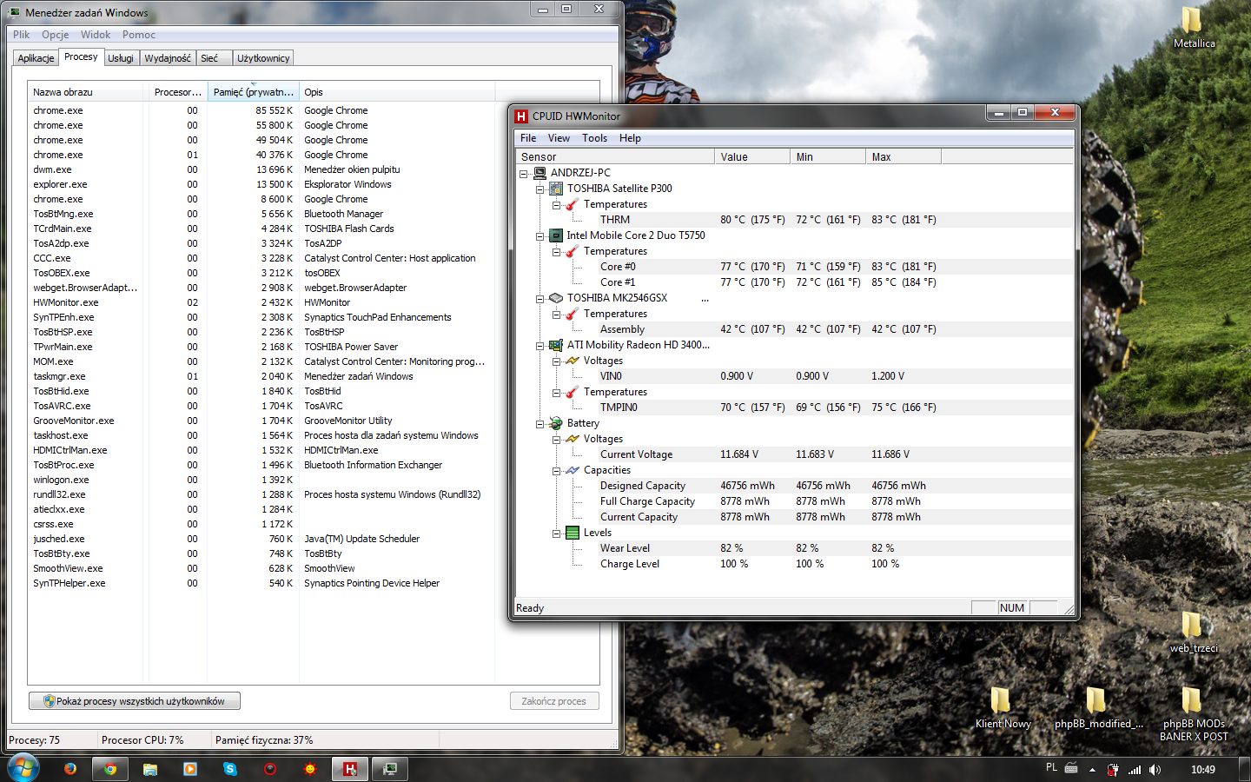
Task: Switch to Aplikacje tab in Task Manager
Action: [x=36, y=58]
